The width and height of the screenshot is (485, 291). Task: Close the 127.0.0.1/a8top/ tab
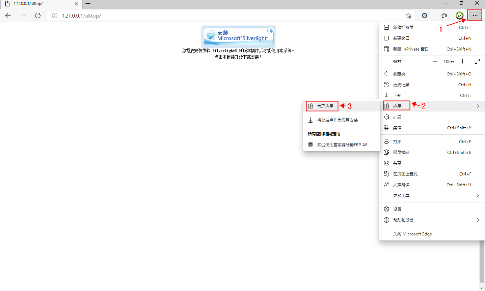[x=76, y=4]
